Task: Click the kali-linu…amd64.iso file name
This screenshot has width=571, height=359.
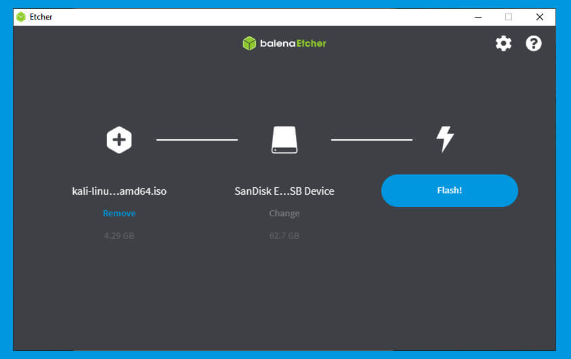Action: (119, 191)
